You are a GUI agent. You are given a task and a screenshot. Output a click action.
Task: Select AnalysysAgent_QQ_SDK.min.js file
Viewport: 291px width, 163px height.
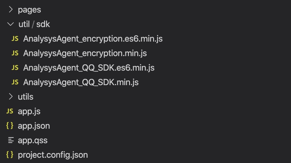[81, 82]
